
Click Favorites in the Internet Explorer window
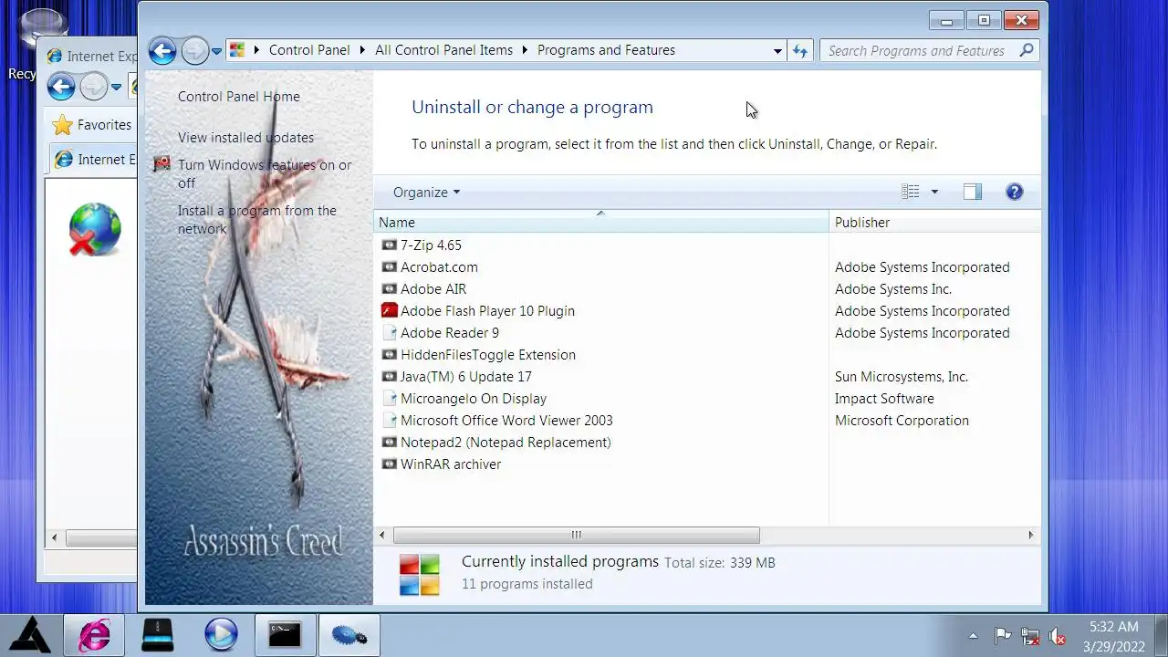click(91, 125)
